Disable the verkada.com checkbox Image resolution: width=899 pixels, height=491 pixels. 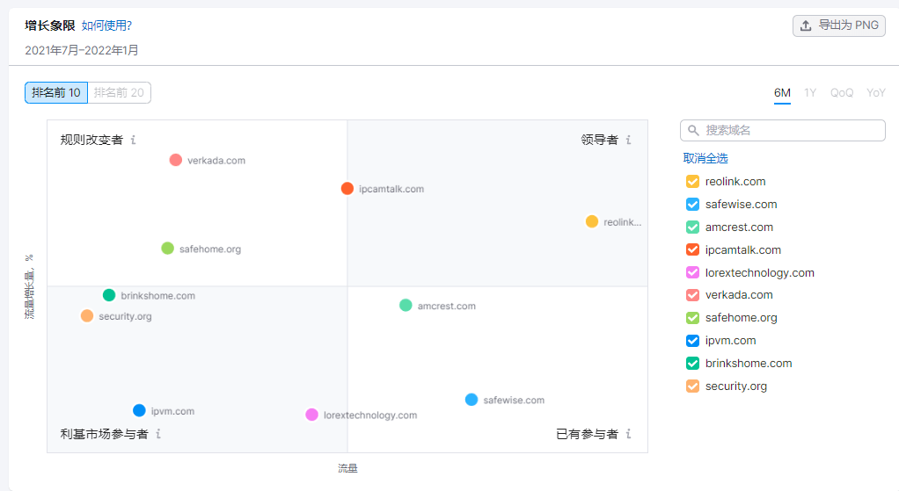692,295
